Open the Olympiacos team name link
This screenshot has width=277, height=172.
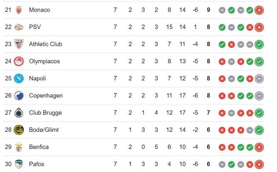pyautogui.click(x=44, y=62)
